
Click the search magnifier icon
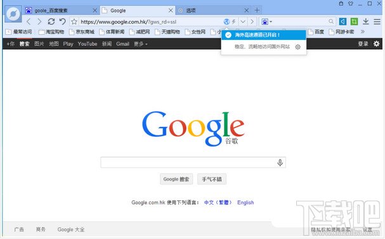[331, 21]
